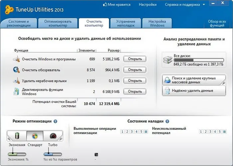233x166 pixels.
Task: Open page 1 of Неиспользованный потенциал
Action: click(201, 131)
